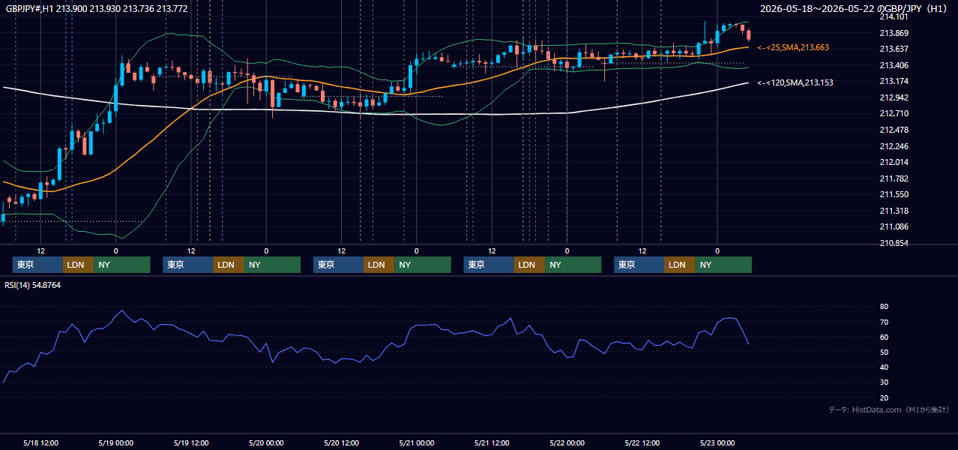Pick the 212.478 price axis value

pos(894,130)
